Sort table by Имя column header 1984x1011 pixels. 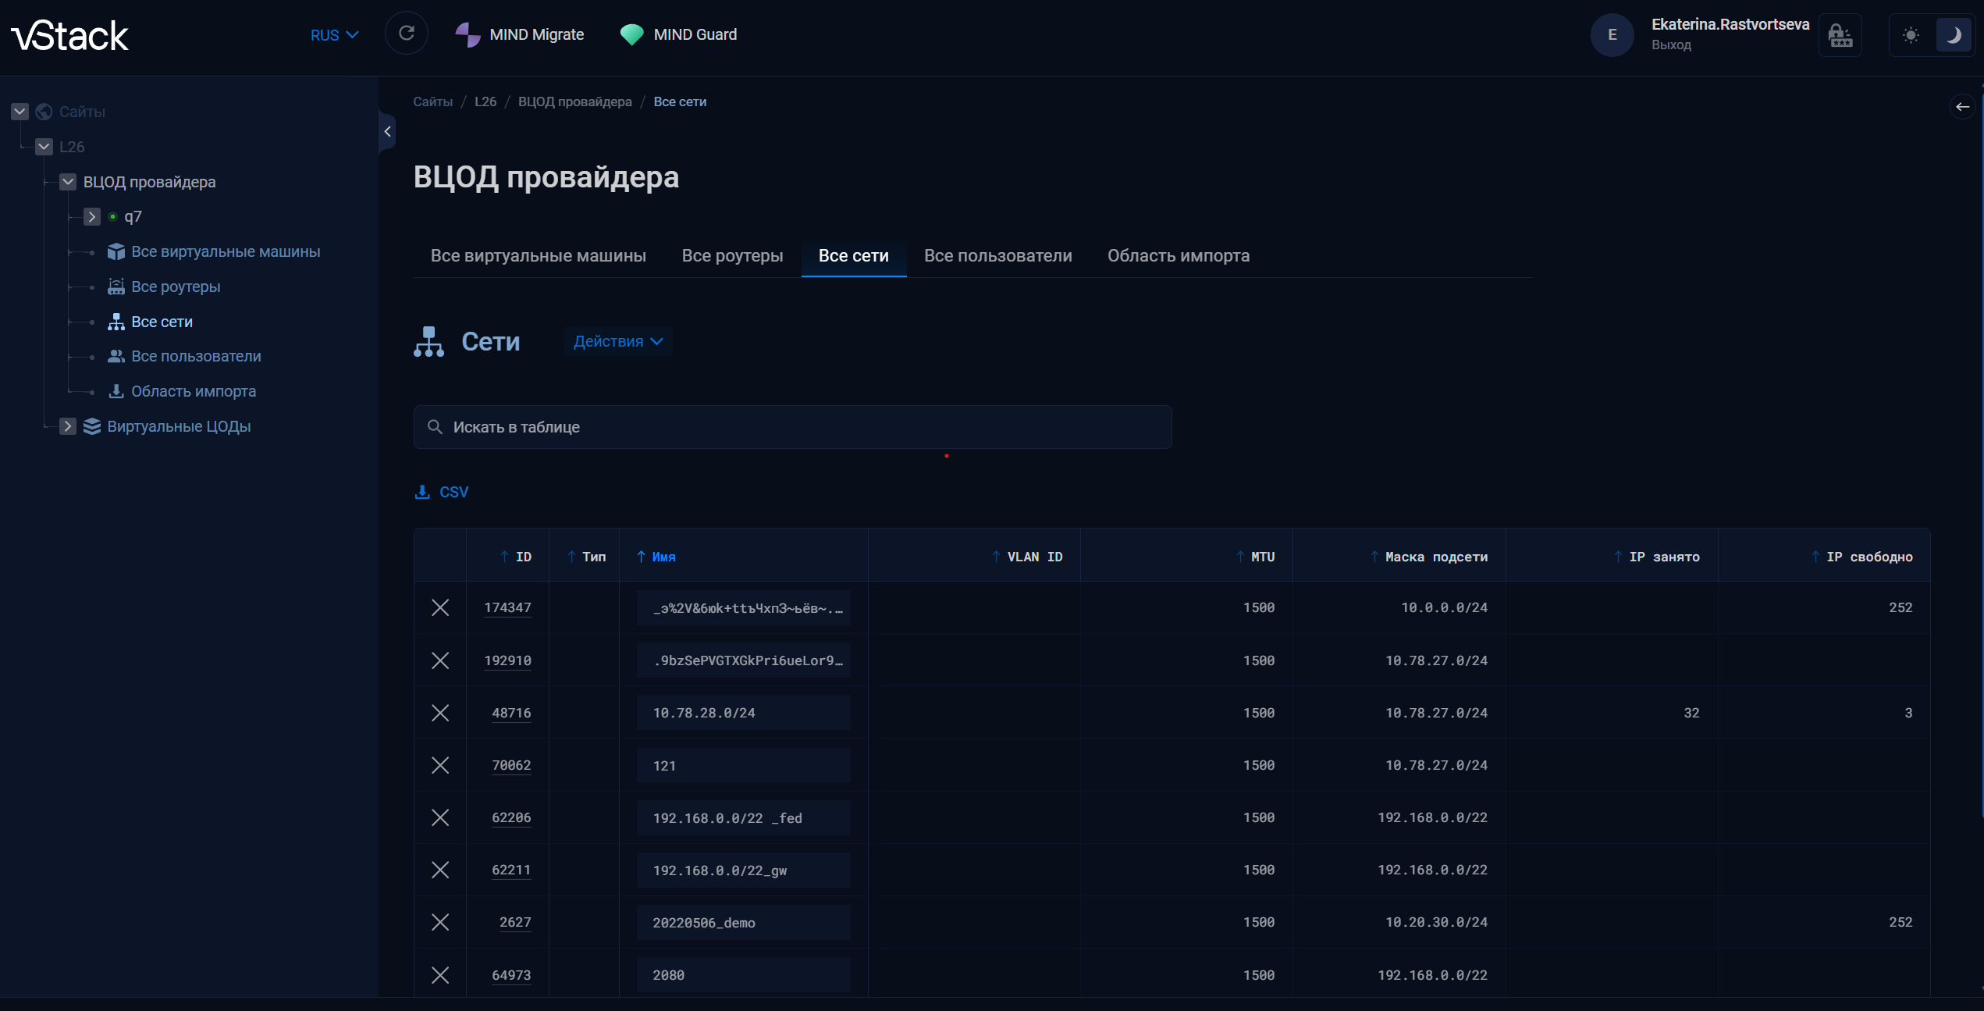[x=663, y=557]
